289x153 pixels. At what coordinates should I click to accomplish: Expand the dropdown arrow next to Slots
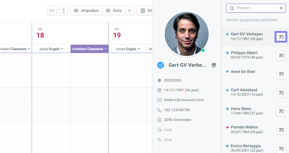coord(130,10)
